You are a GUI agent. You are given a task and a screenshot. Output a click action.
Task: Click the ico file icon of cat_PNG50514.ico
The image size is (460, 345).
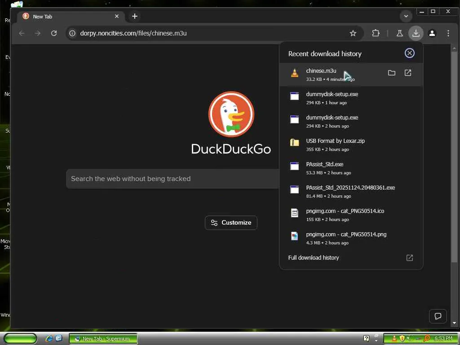[295, 212]
